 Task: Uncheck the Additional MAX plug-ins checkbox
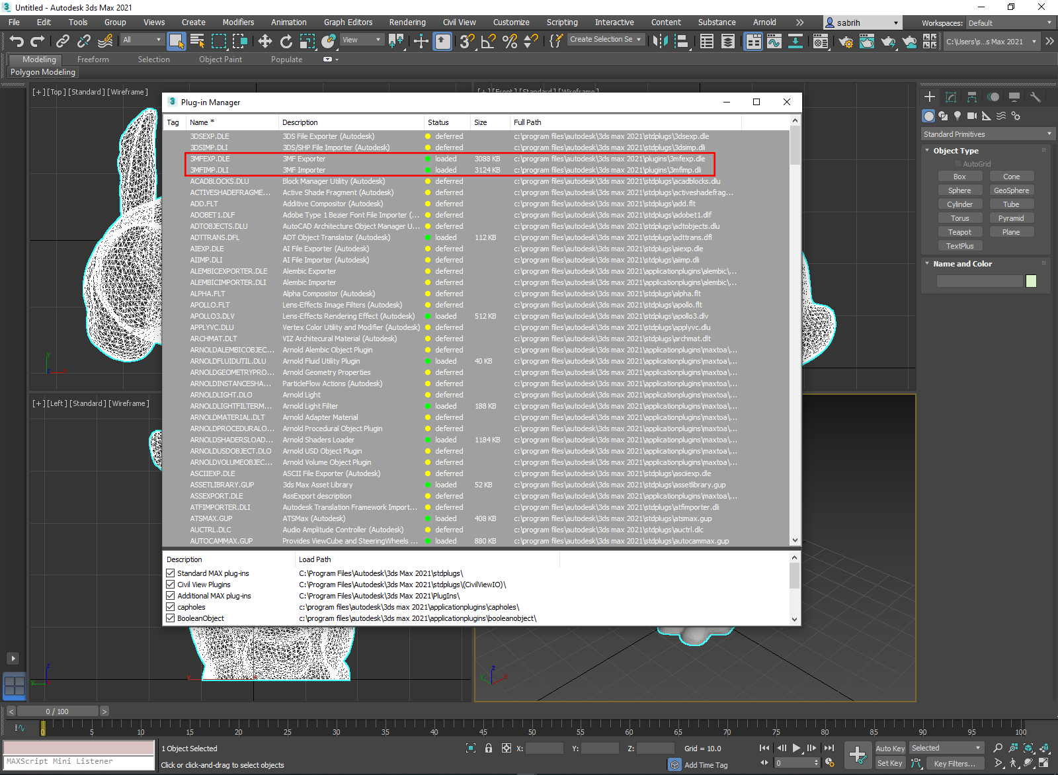pos(171,596)
